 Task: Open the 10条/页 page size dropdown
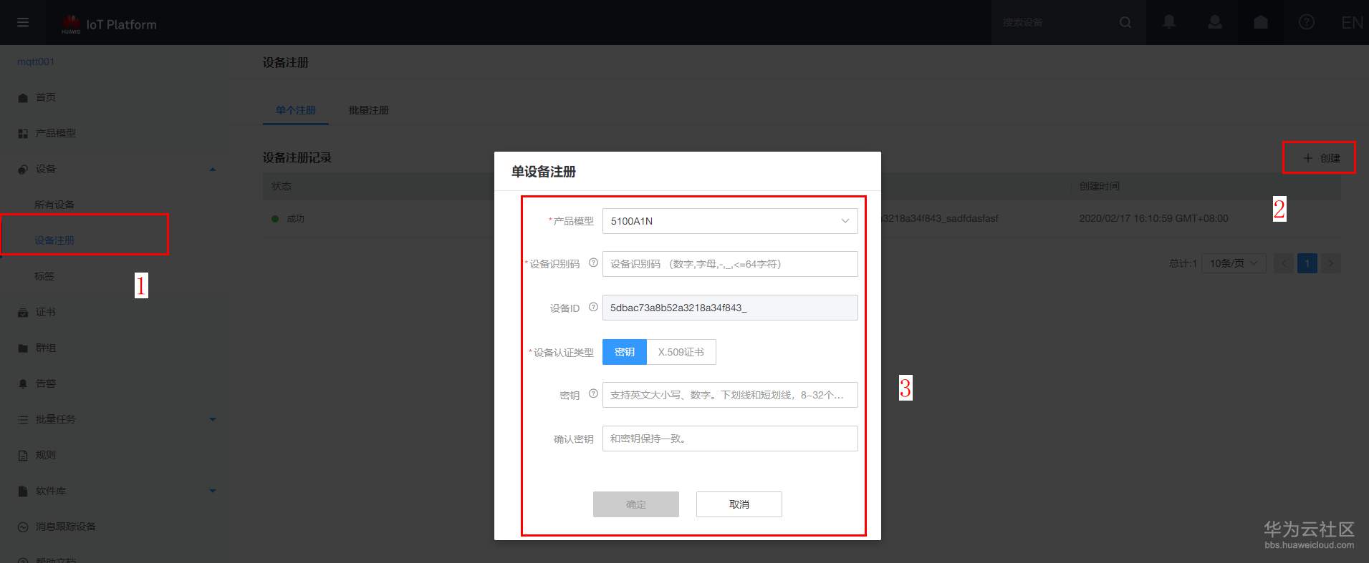(x=1234, y=263)
